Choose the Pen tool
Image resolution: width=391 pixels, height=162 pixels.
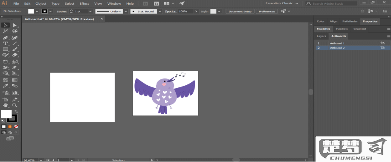tap(6, 38)
